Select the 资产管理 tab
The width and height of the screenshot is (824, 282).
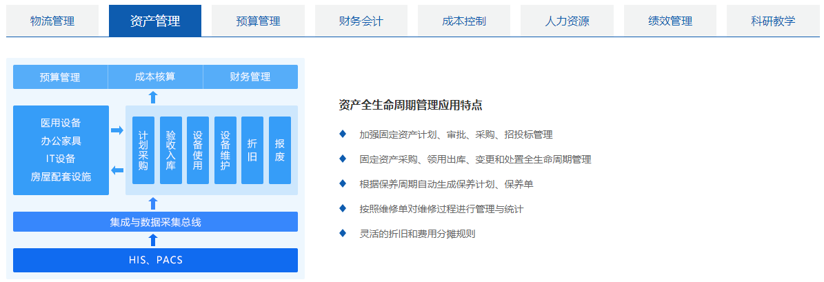[x=155, y=21]
